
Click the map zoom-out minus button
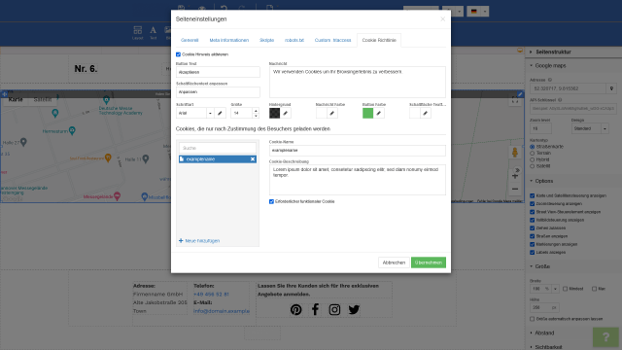[515, 189]
